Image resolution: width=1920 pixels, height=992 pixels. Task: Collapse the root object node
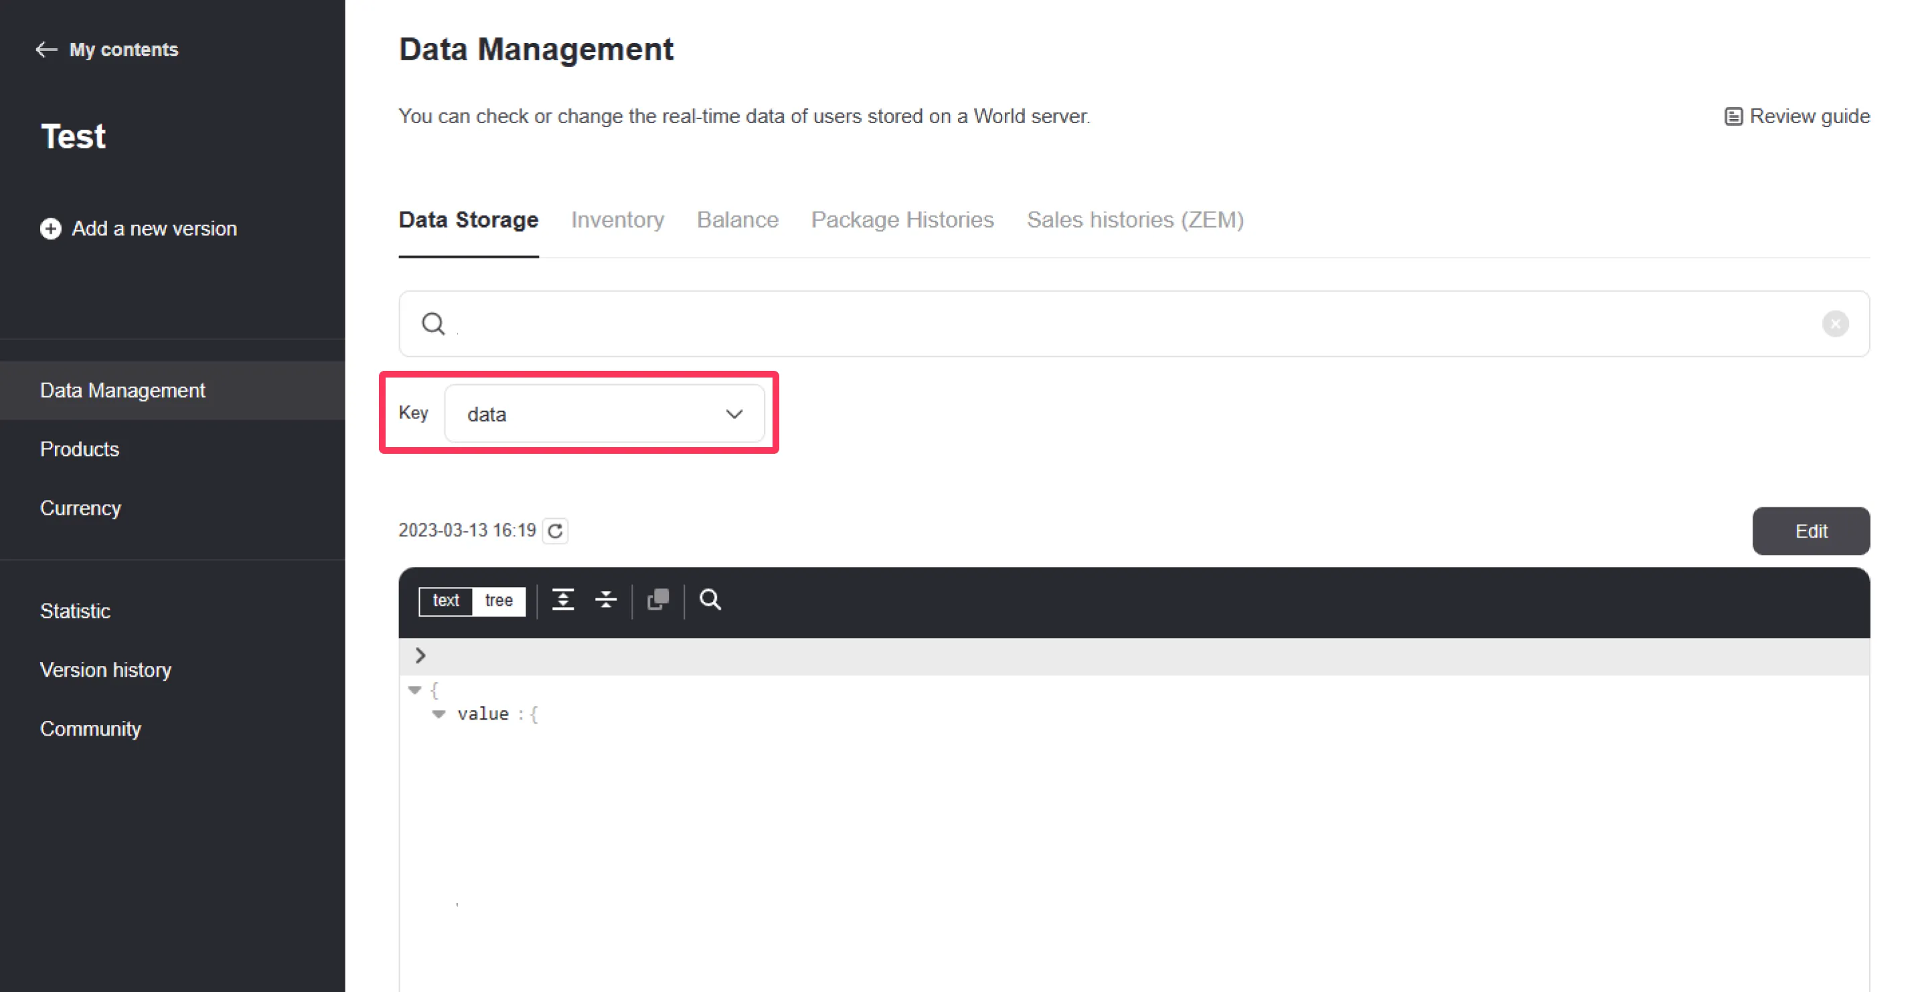[415, 690]
